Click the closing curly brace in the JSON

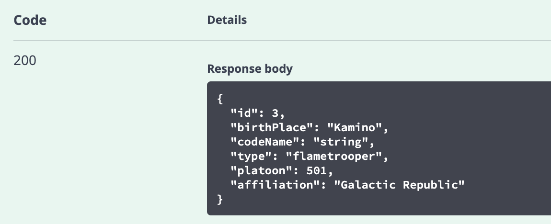click(x=220, y=199)
